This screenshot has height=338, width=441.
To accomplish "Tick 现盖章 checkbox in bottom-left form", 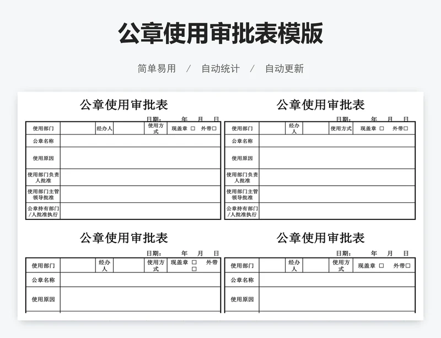I will point(194,262).
